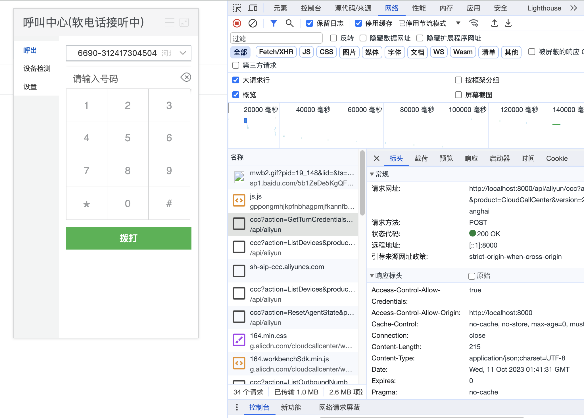Viewport: 584px width, 418px height.
Task: Toggle the device toolbar icon
Action: pos(253,8)
